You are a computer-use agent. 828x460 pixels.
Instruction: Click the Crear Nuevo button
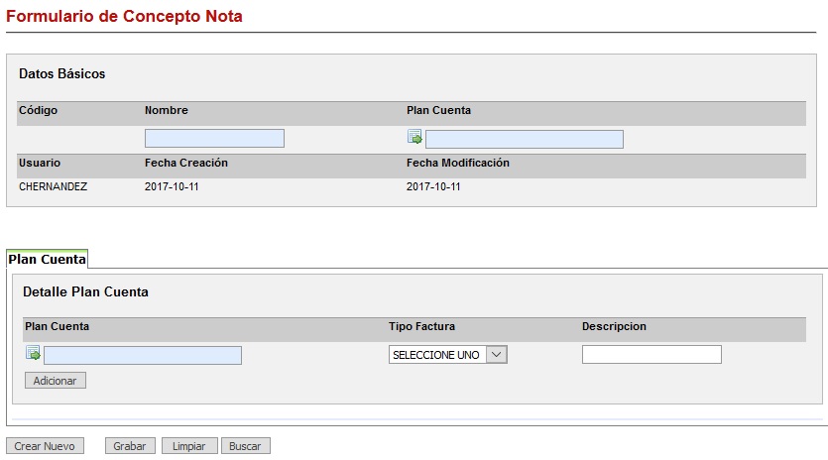(x=45, y=446)
